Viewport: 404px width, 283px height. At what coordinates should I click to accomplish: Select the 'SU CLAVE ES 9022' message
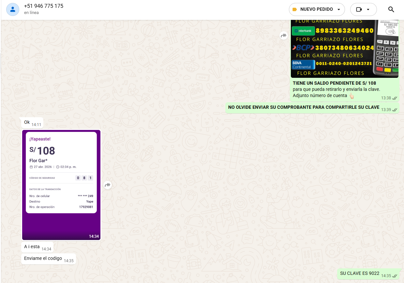coord(360,274)
